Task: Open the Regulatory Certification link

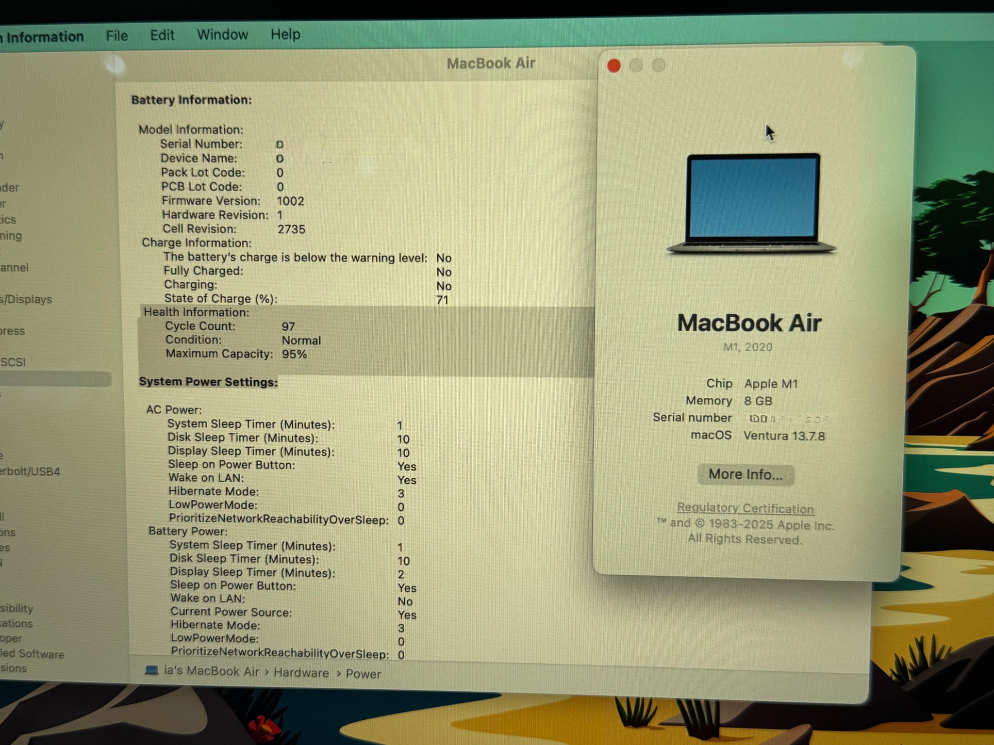Action: tap(745, 508)
